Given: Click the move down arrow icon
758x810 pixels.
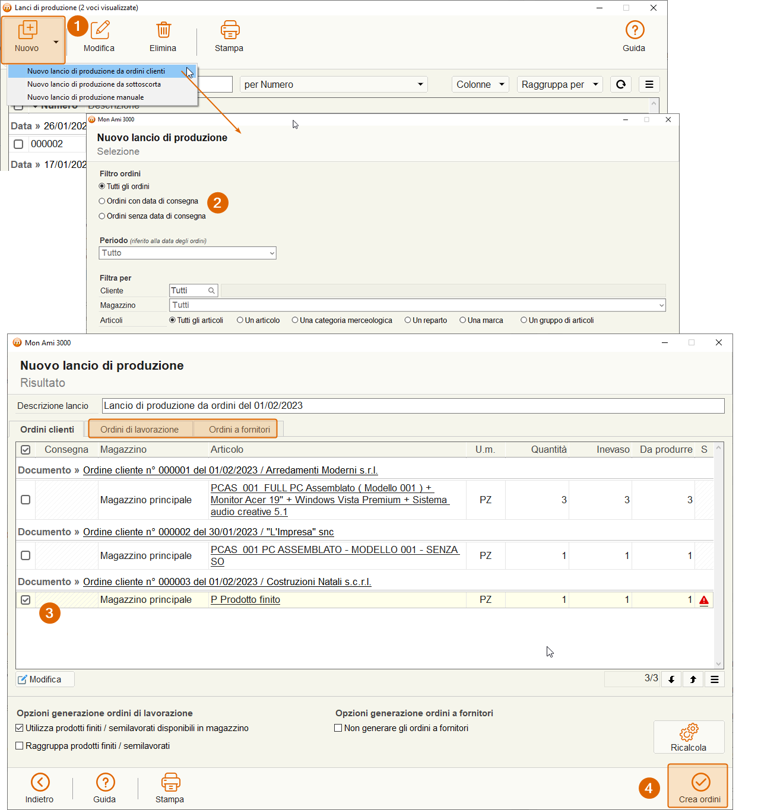Looking at the screenshot, I should point(671,679).
